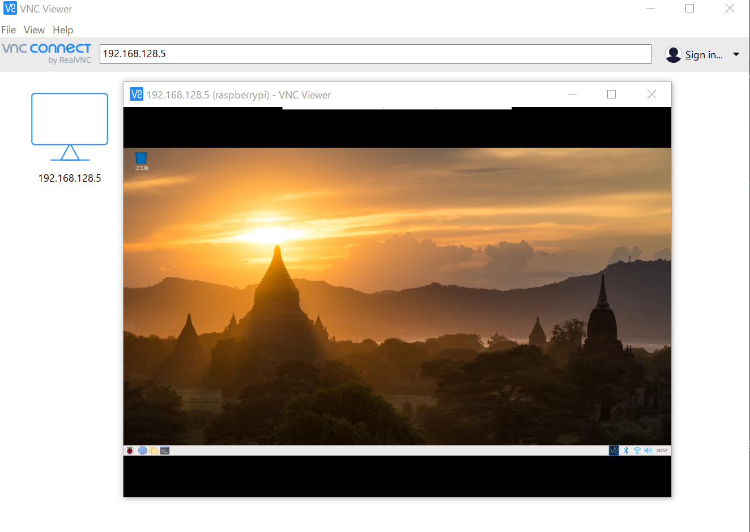Select the 192.168.128.5 computer thumbnail
This screenshot has height=532, width=750.
click(x=70, y=127)
